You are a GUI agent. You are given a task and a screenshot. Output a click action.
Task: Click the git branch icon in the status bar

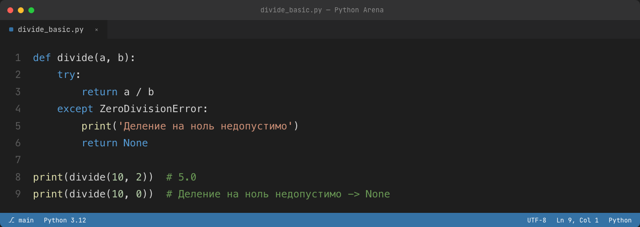[x=11, y=220]
